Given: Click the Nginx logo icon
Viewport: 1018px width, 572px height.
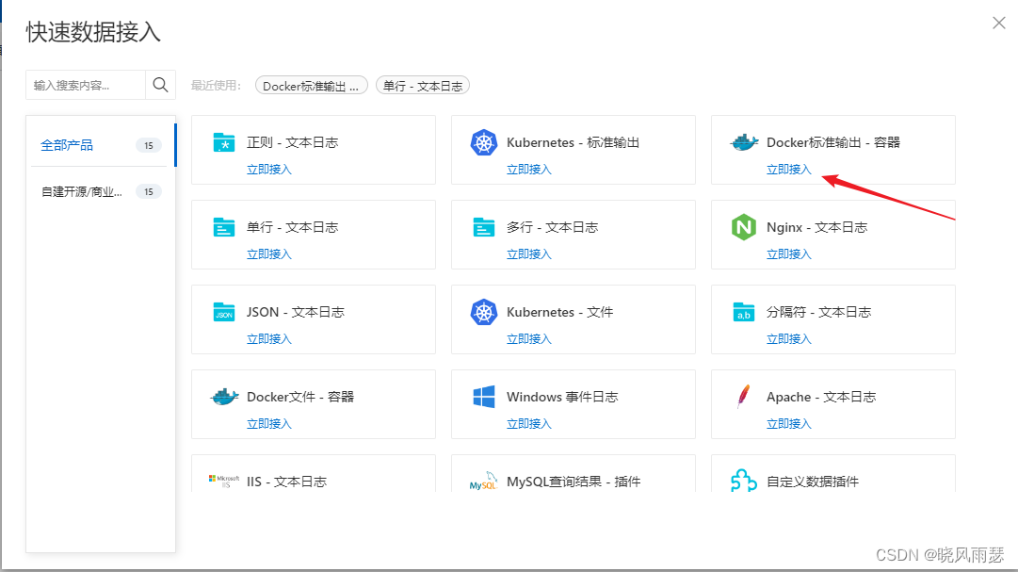Looking at the screenshot, I should (743, 226).
